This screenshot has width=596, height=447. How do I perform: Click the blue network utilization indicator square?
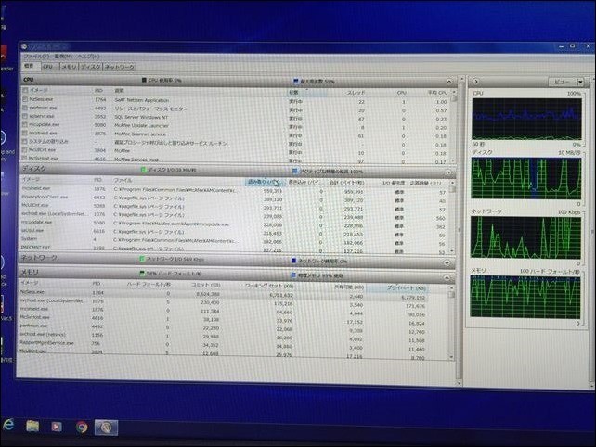[x=293, y=261]
